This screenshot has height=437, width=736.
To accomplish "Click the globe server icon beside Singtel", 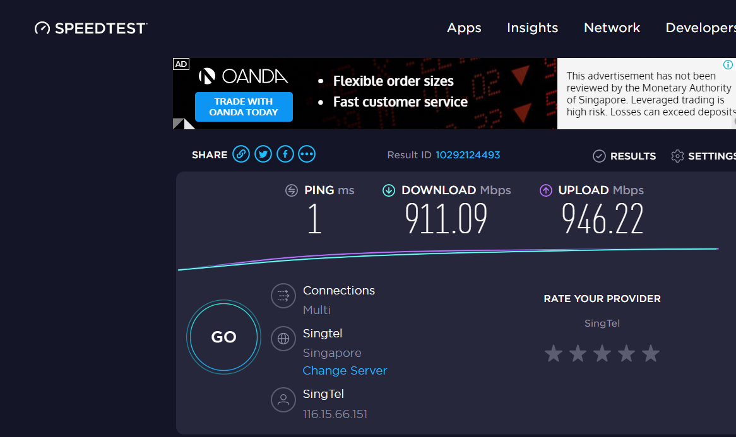I will 283,339.
